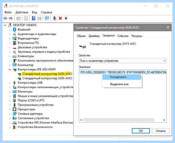This screenshot has width=175, height=143.
Task: Click the right scroll arrow in Значение list
Action: click(164, 120)
